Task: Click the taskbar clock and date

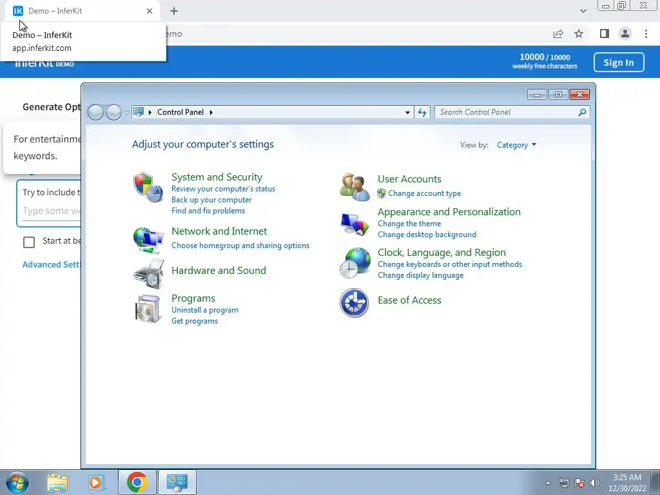Action: coord(627,483)
